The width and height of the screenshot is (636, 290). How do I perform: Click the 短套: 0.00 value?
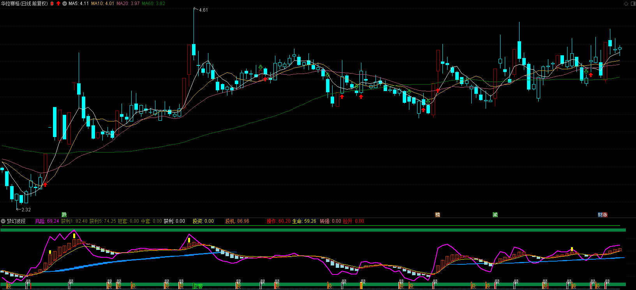click(129, 221)
